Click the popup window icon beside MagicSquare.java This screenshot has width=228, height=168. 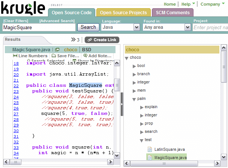(x=57, y=50)
